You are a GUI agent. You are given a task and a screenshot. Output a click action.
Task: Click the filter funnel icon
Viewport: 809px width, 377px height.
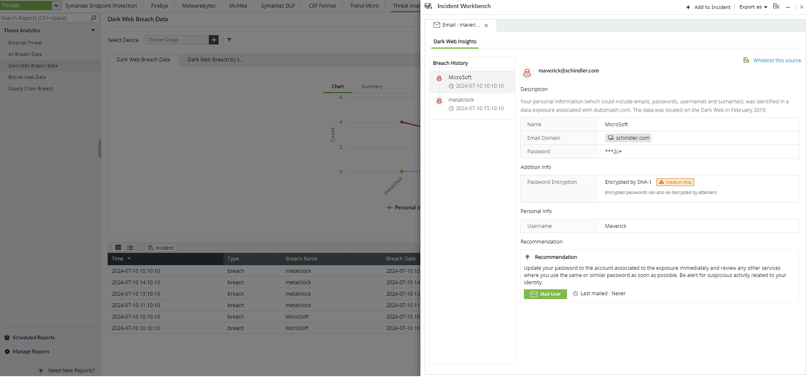click(x=229, y=40)
